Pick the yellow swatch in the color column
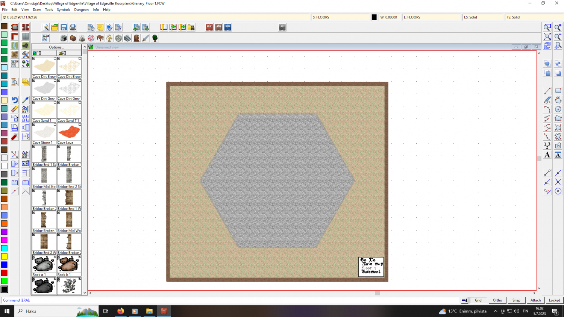This screenshot has height=317, width=564. pos(4,256)
